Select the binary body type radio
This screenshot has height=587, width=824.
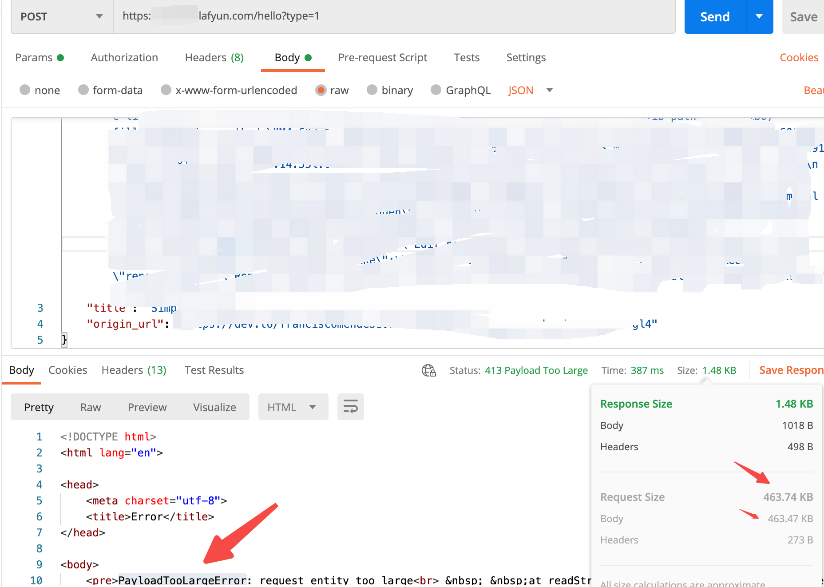click(x=372, y=90)
